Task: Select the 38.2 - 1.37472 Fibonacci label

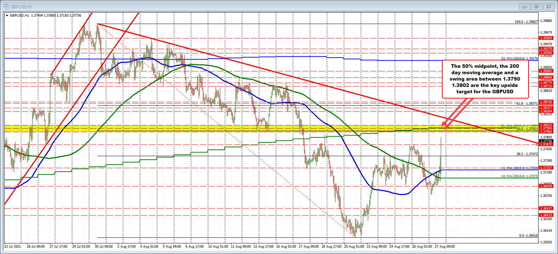Action: (527, 154)
